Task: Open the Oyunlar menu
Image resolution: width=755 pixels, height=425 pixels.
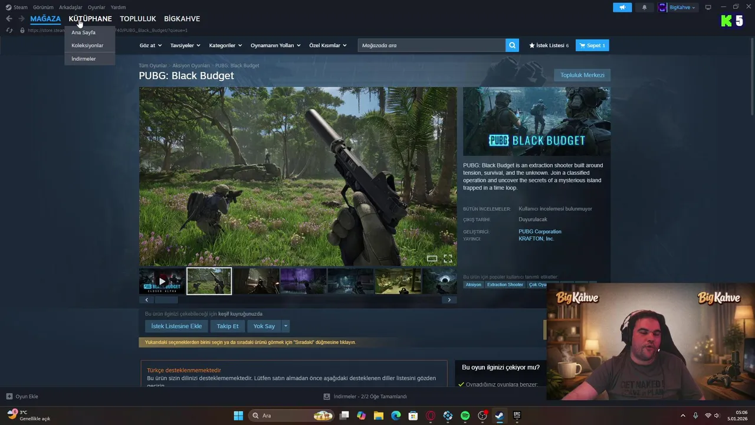Action: point(97,7)
